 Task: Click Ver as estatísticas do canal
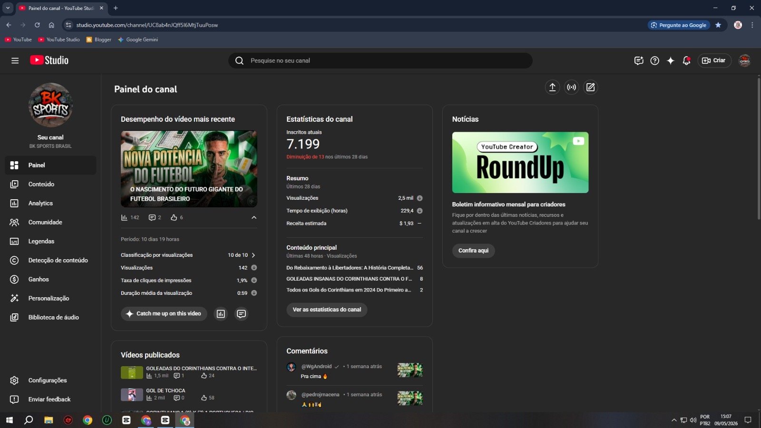pos(327,310)
